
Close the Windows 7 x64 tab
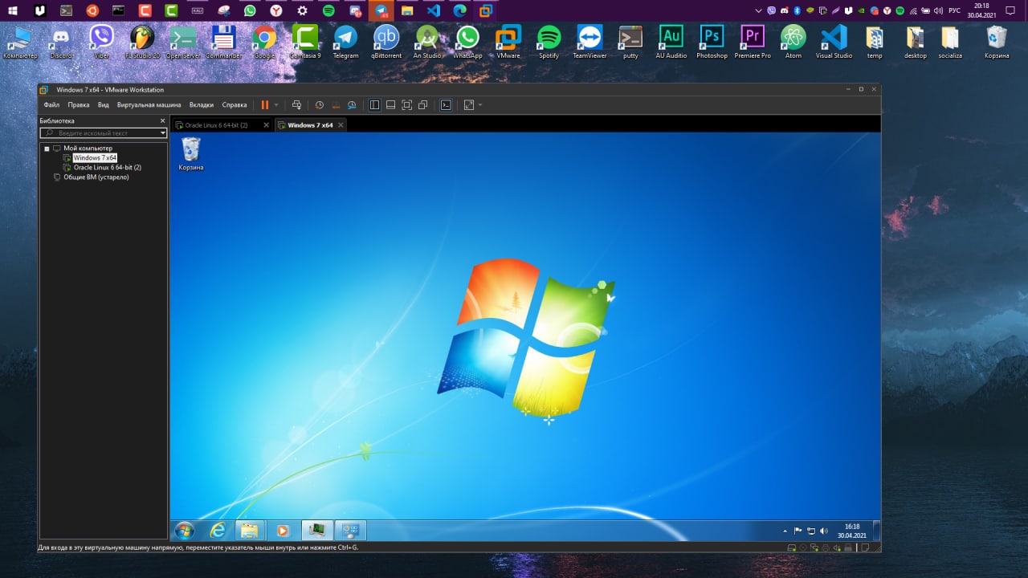(341, 125)
